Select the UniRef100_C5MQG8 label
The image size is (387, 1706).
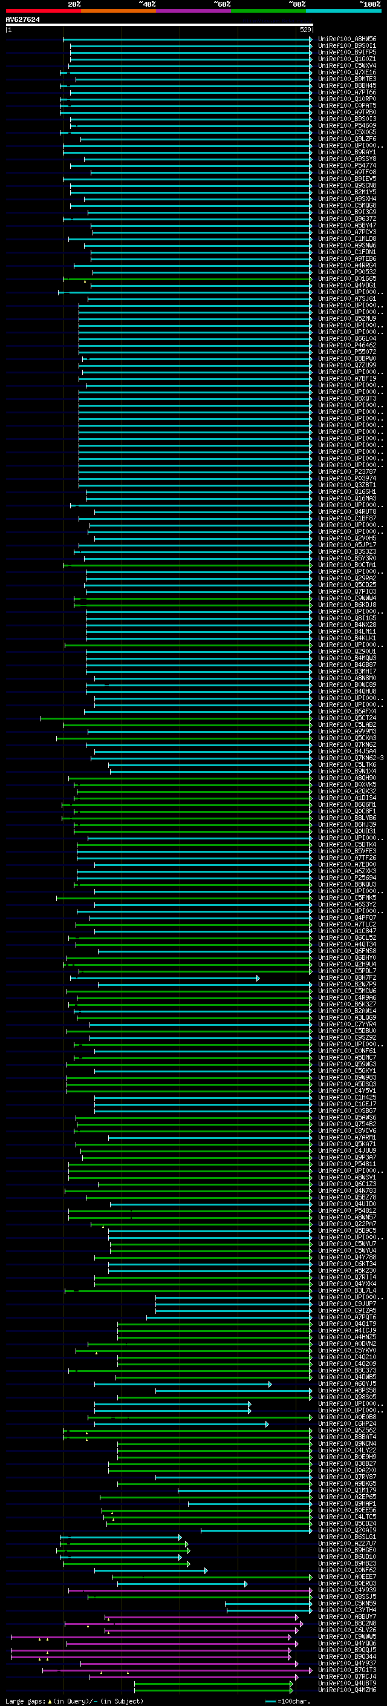coord(347,205)
